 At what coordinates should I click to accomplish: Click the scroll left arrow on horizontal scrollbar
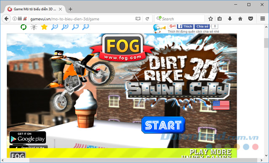[3, 160]
